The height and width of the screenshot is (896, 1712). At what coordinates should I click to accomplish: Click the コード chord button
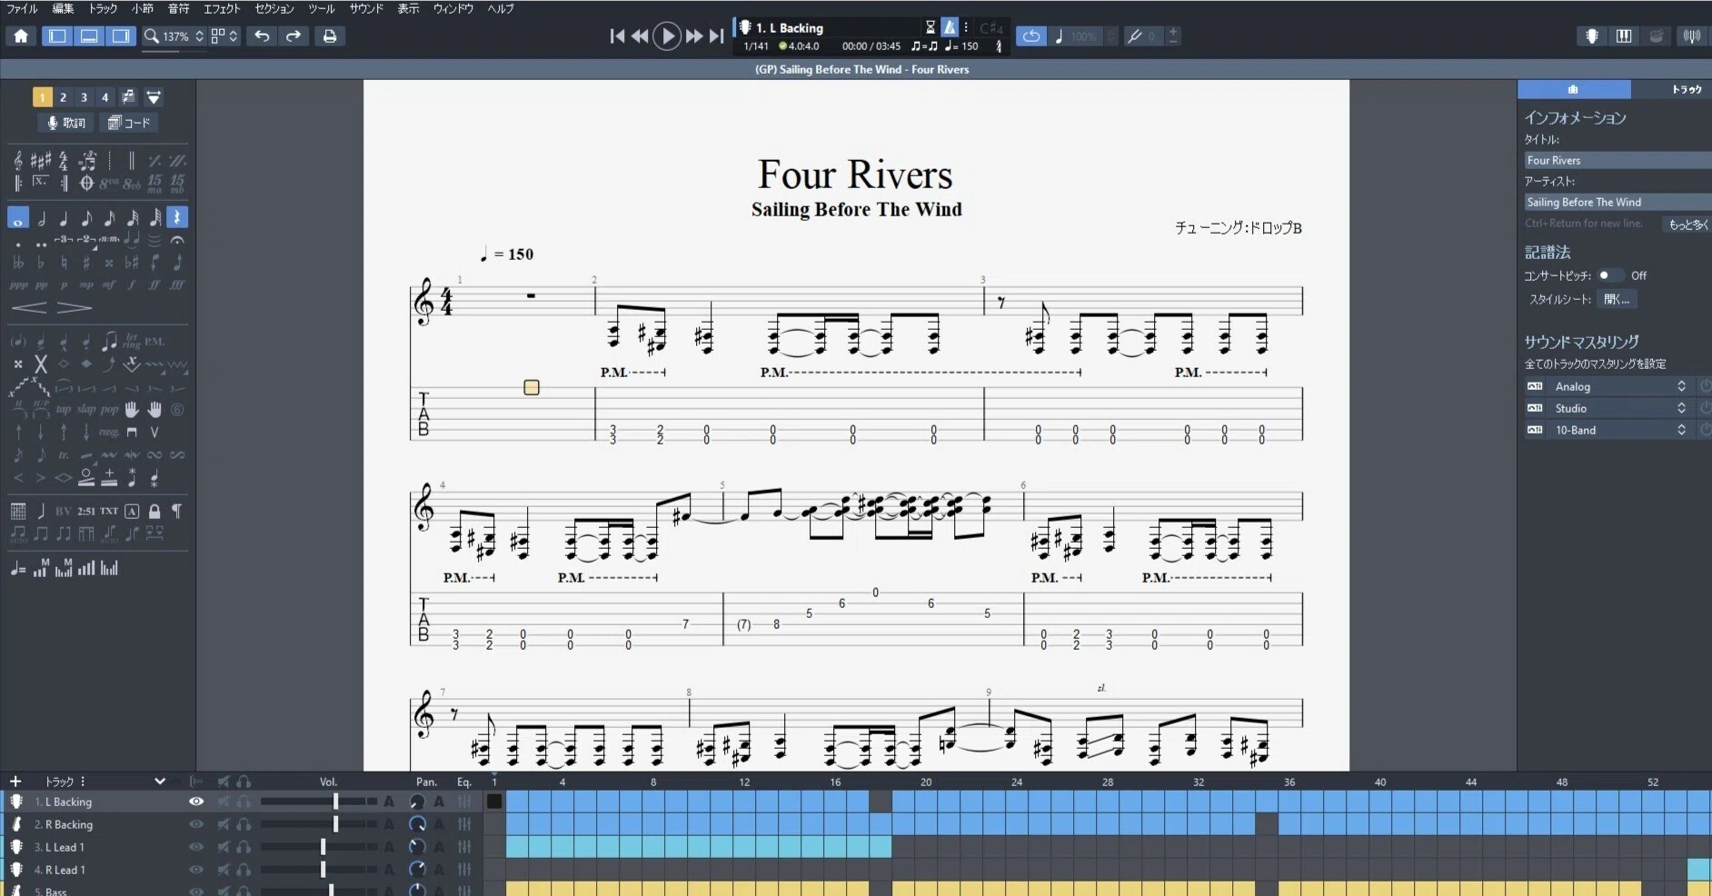click(x=128, y=123)
